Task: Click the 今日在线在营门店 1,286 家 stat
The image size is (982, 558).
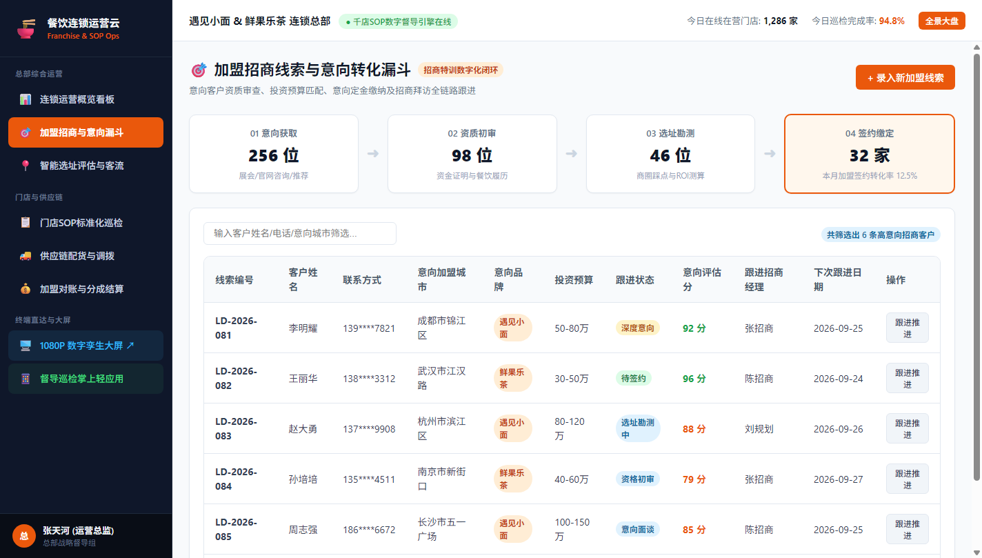Action: point(742,21)
